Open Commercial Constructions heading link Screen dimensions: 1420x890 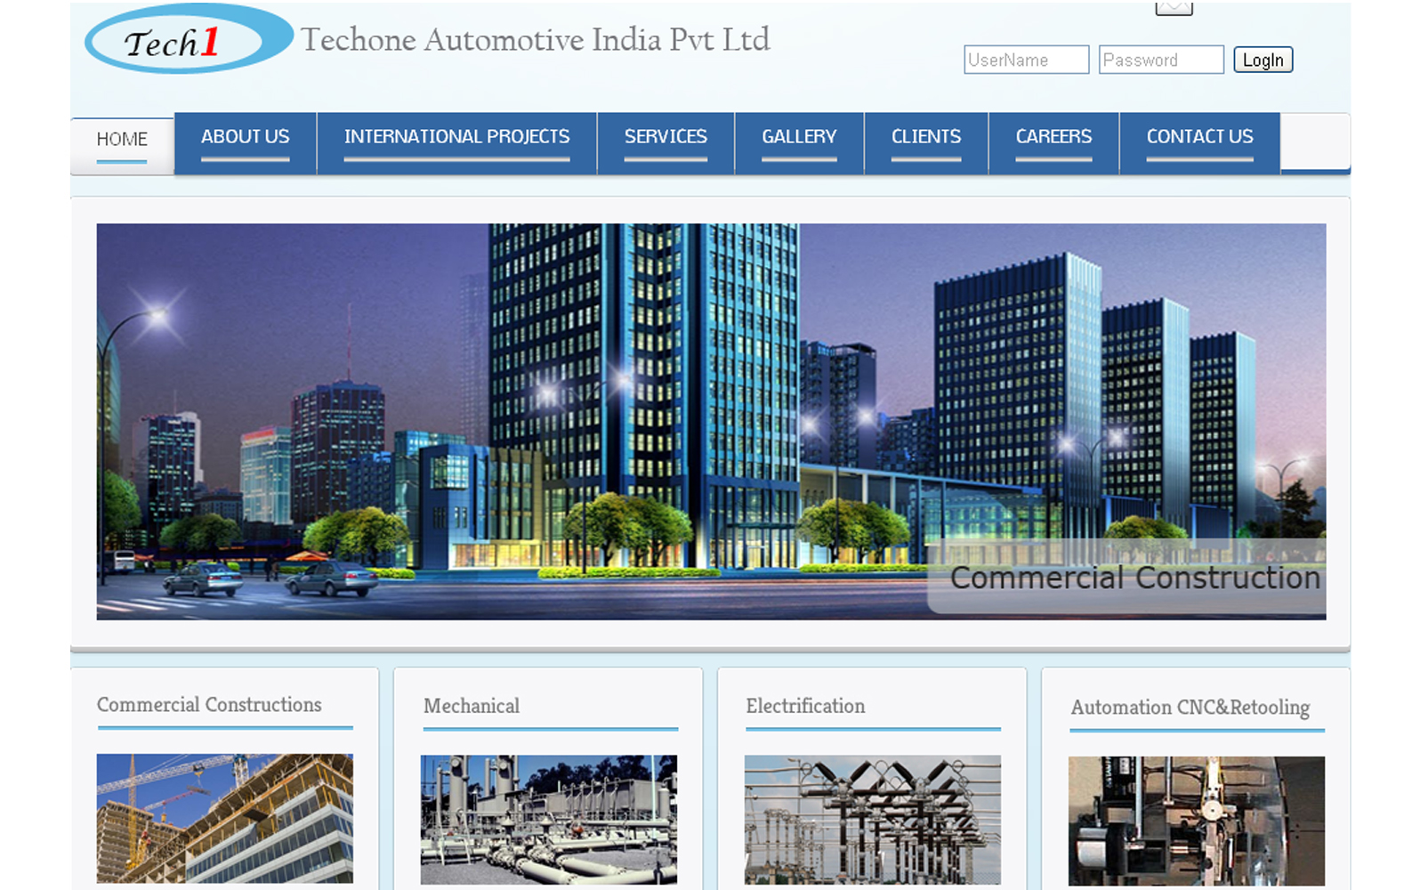pyautogui.click(x=209, y=705)
